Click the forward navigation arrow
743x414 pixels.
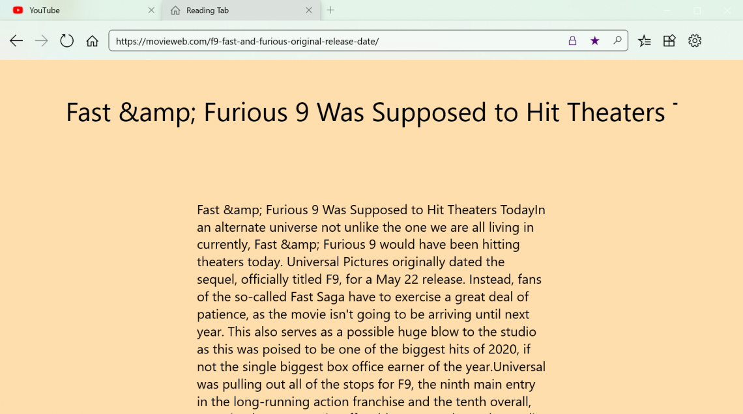click(x=42, y=41)
